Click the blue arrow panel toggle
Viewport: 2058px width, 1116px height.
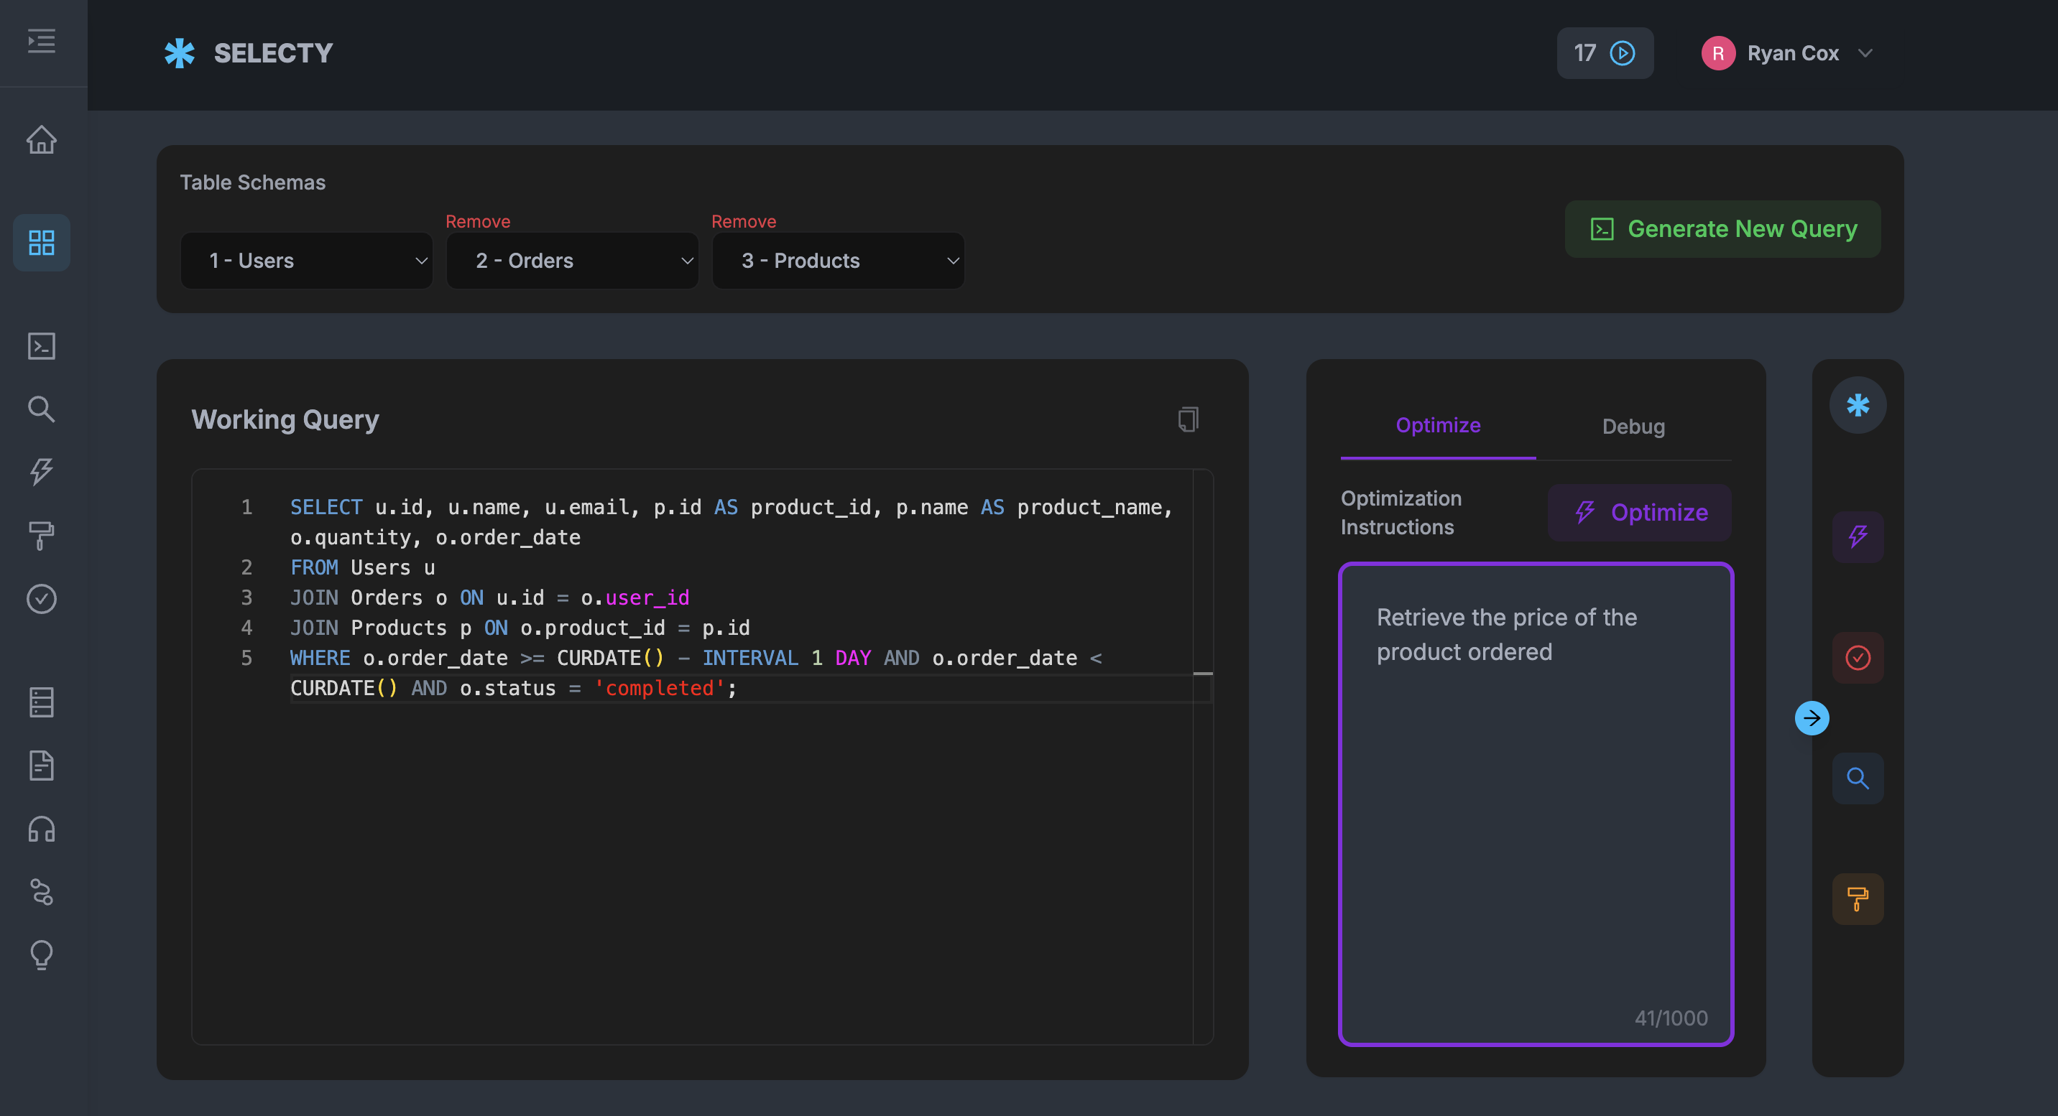click(1811, 718)
